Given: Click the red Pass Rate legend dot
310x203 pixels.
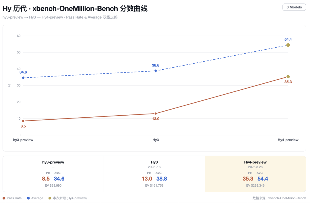Looking at the screenshot, I should click(x=4, y=198).
